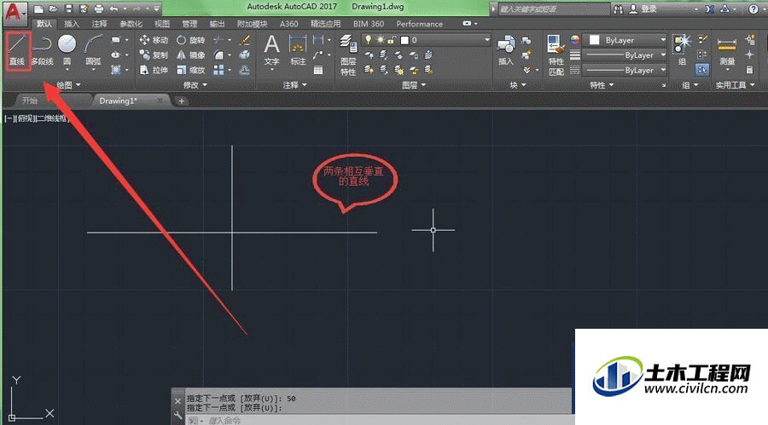The width and height of the screenshot is (768, 425).
Task: Click the Explode tool icon
Action: pyautogui.click(x=245, y=55)
